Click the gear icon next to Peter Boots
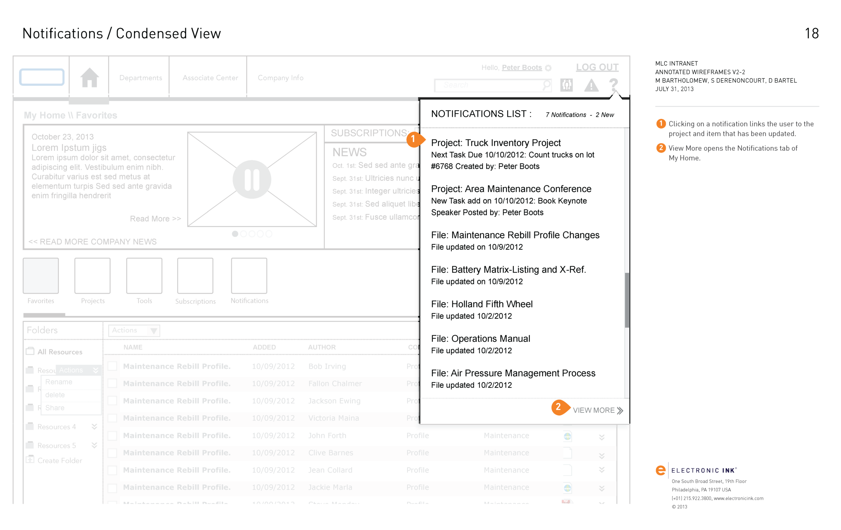This screenshot has width=841, height=530. pos(548,68)
